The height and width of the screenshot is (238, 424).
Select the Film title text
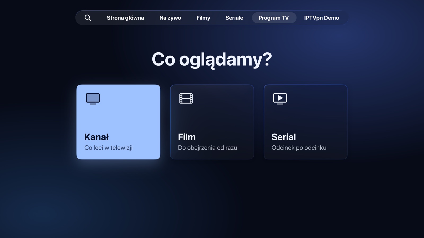point(187,137)
